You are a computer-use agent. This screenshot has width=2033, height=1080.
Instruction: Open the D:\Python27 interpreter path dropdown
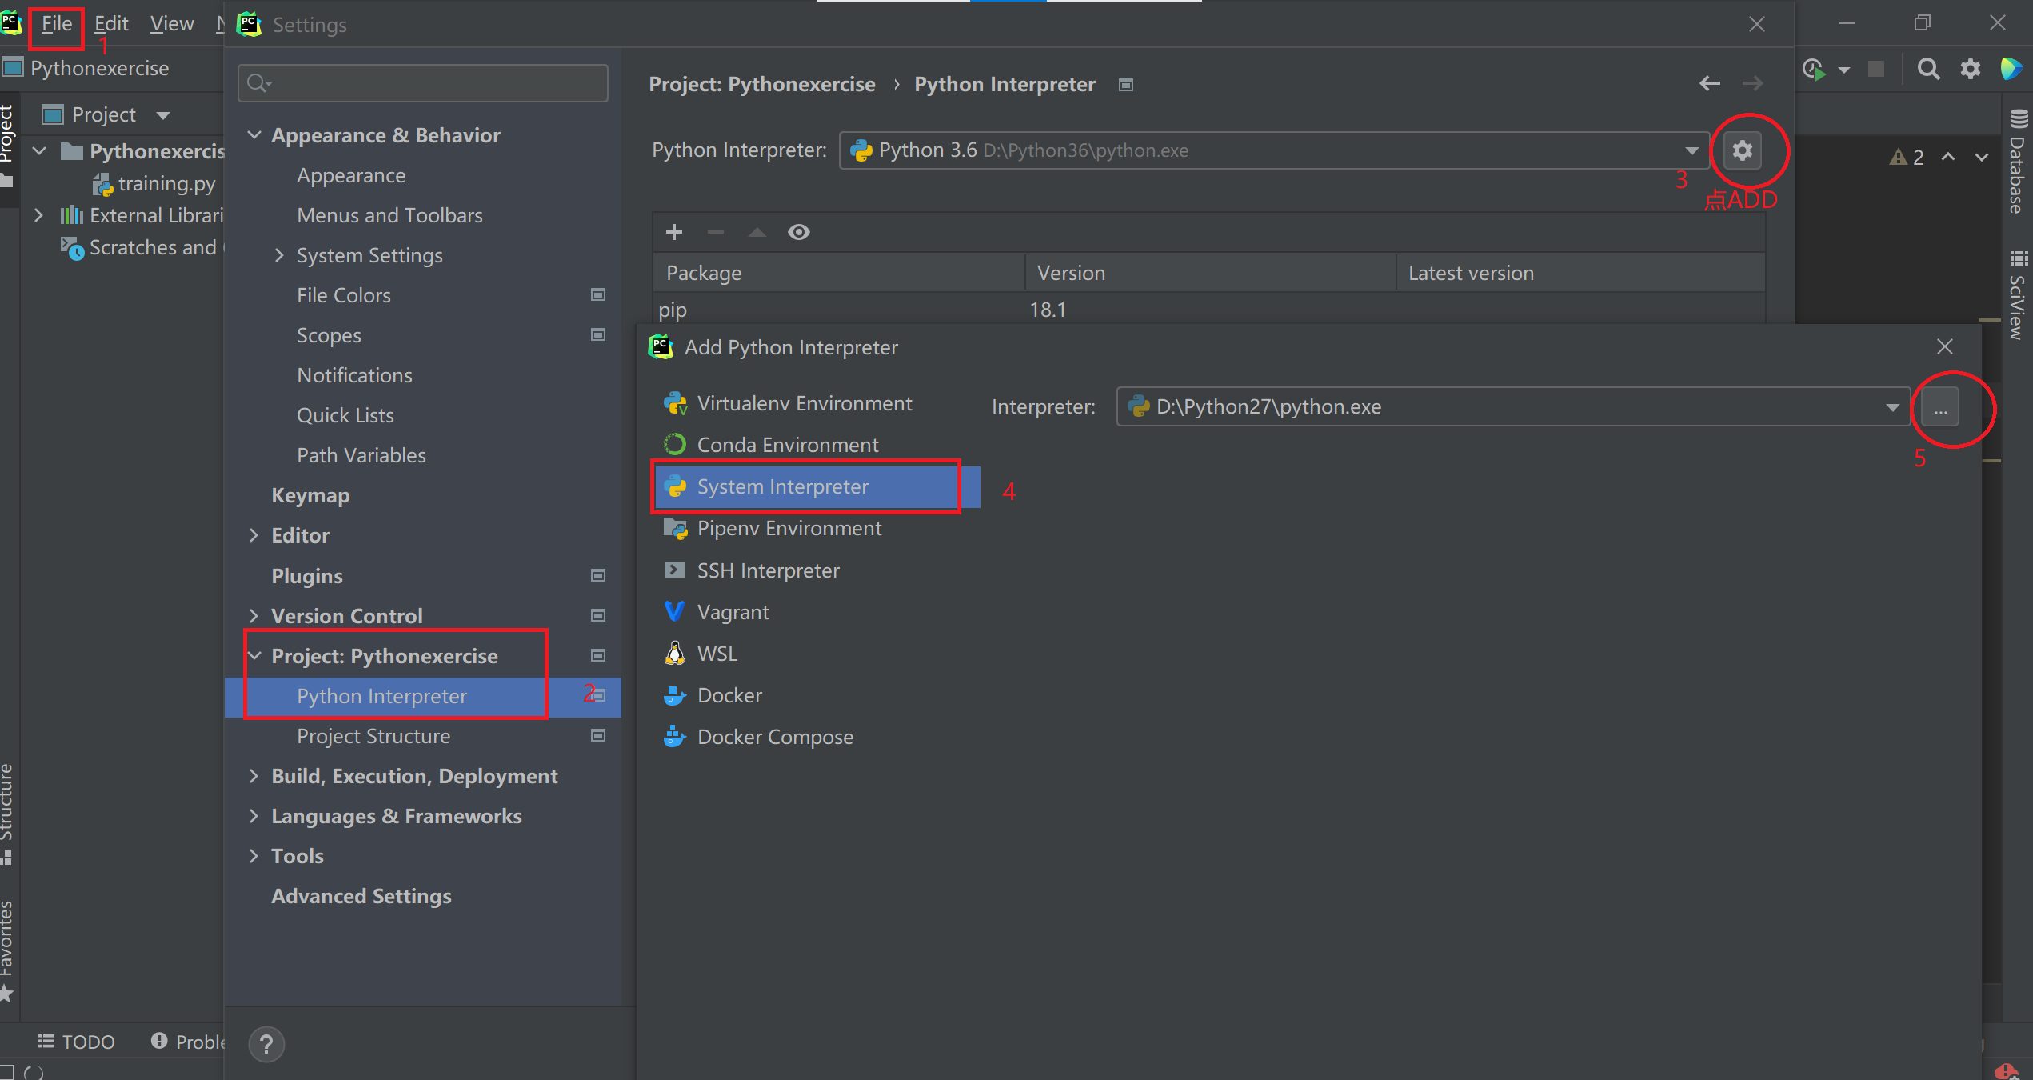tap(1892, 407)
